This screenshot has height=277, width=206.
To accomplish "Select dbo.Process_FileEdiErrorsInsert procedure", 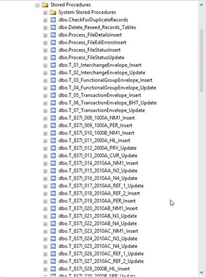I will 93,43.
